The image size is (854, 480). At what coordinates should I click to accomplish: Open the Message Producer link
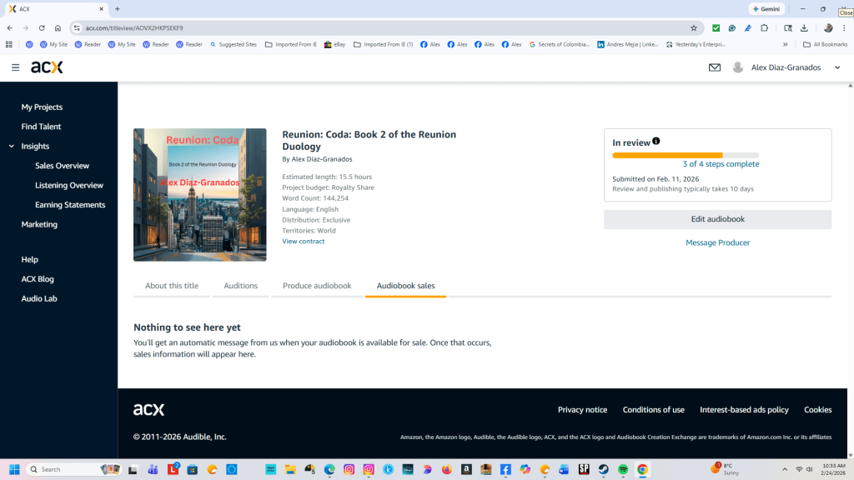pos(717,242)
